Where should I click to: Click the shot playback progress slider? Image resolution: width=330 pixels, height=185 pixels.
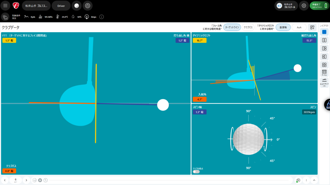coord(170,180)
